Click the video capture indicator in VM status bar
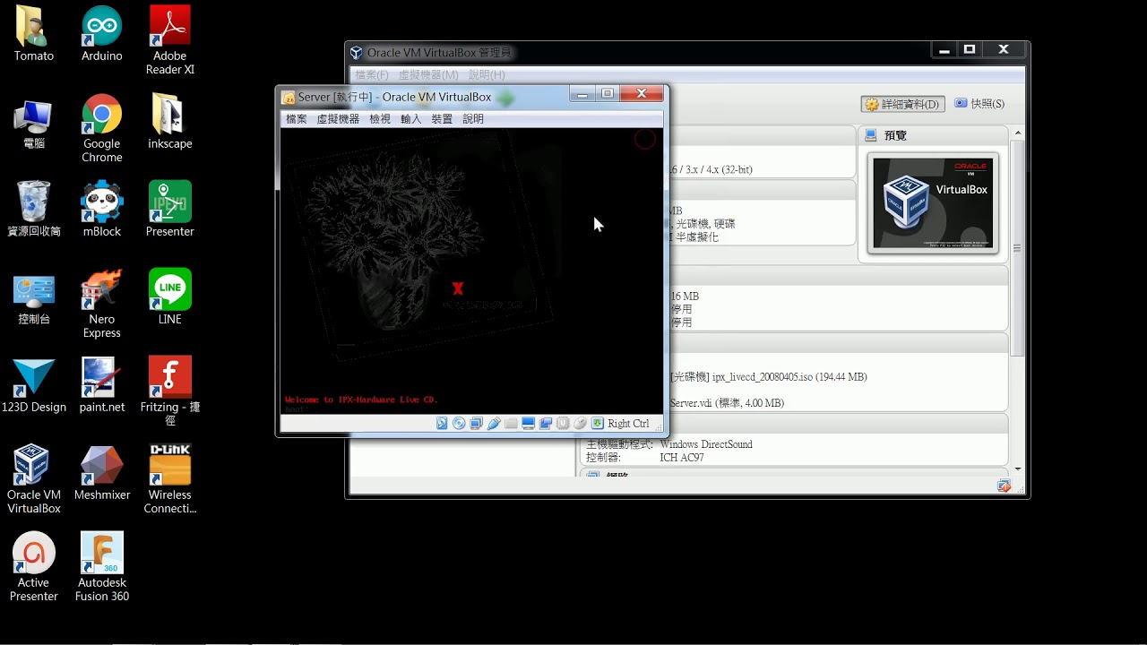Viewport: 1147px width, 645px height. (x=546, y=423)
